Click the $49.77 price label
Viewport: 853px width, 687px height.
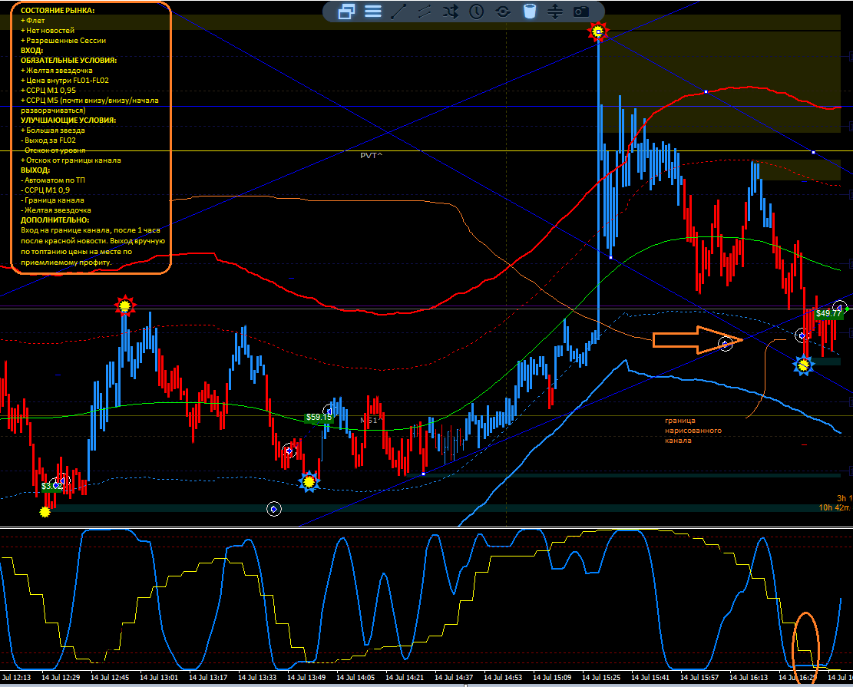(x=828, y=313)
